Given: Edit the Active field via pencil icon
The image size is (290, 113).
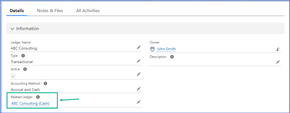Looking at the screenshot, I should (x=139, y=74).
